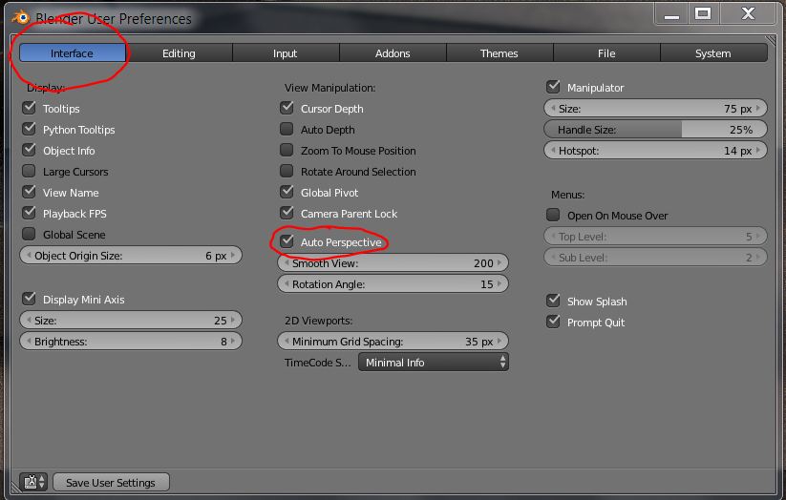
Task: Enable Zoom To Mouse Position
Action: (287, 151)
